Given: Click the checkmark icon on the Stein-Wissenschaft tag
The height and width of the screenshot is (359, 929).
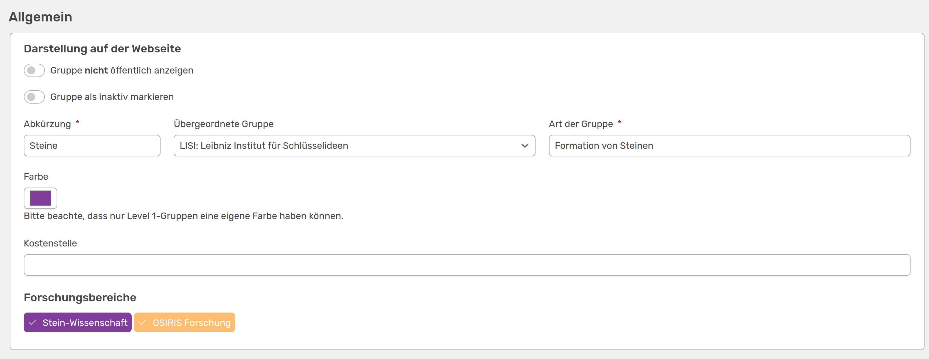Looking at the screenshot, I should click(32, 323).
